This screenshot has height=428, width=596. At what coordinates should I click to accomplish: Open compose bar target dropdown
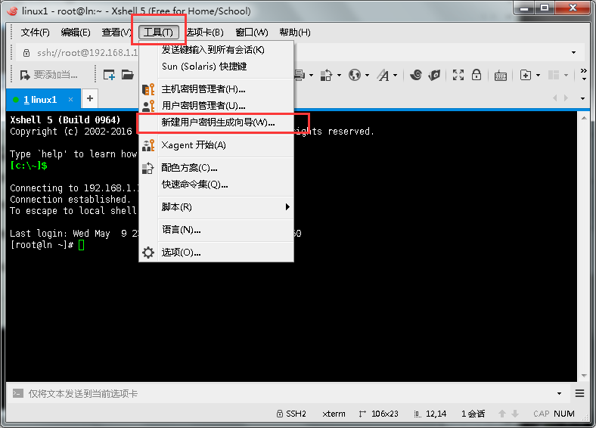pos(559,393)
